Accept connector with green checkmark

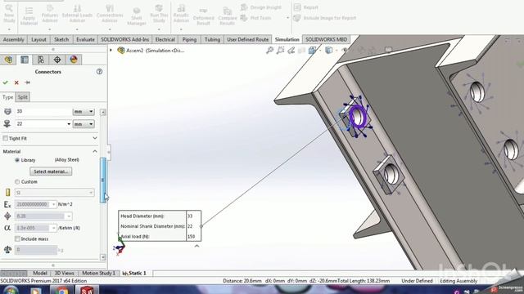coord(6,82)
